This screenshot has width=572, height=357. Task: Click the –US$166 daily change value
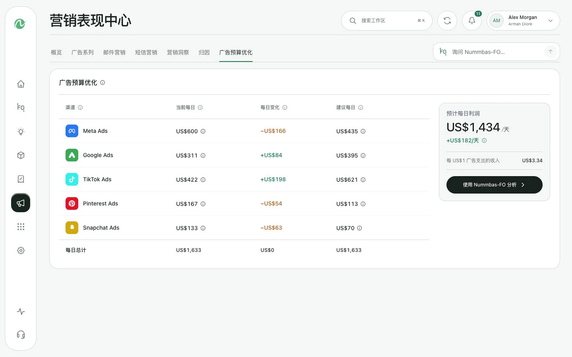click(273, 131)
